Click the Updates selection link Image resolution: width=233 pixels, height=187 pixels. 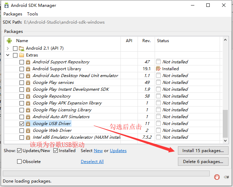point(118,151)
